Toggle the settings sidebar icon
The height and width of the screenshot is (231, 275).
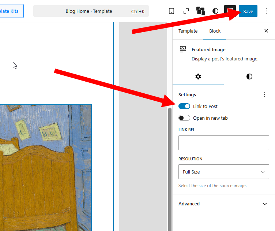[x=230, y=11]
